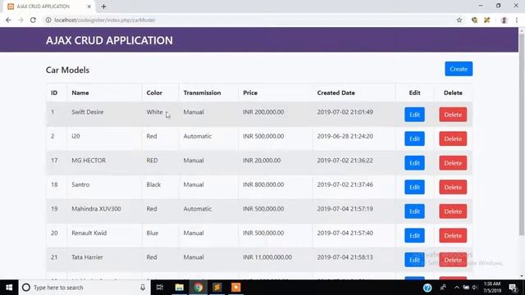Open the orange app icon on taskbar
The width and height of the screenshot is (525, 295).
pos(236,288)
